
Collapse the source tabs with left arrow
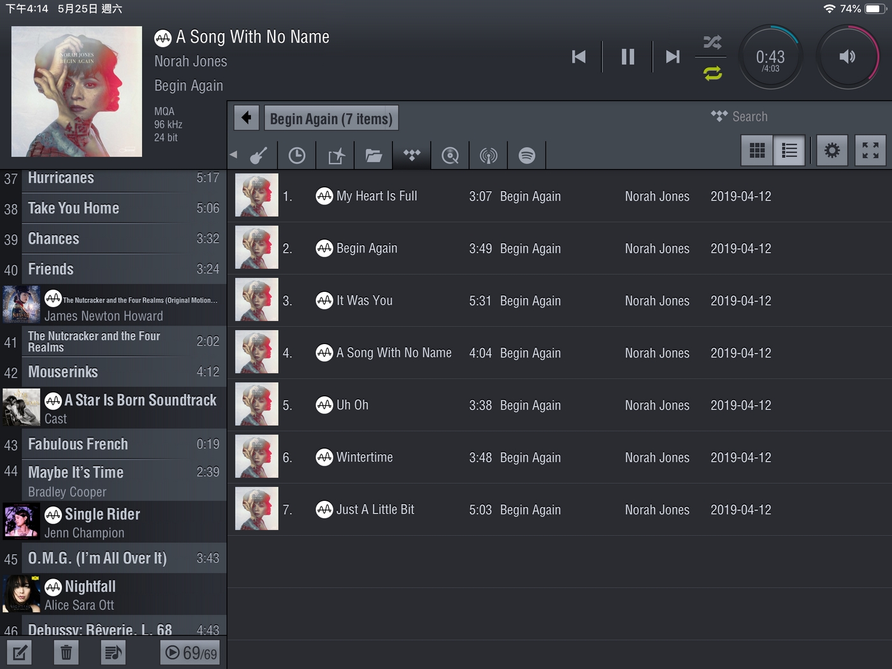(234, 155)
